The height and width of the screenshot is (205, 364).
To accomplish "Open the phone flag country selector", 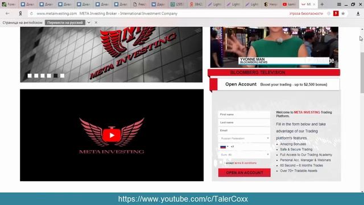I will (x=224, y=147).
